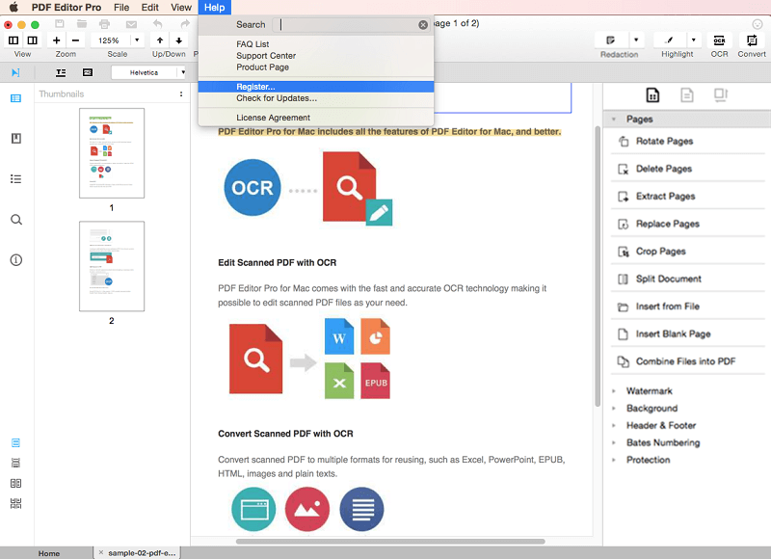Viewport: 771px width, 559px height.
Task: Click the print icon in toolbar
Action: 104,23
